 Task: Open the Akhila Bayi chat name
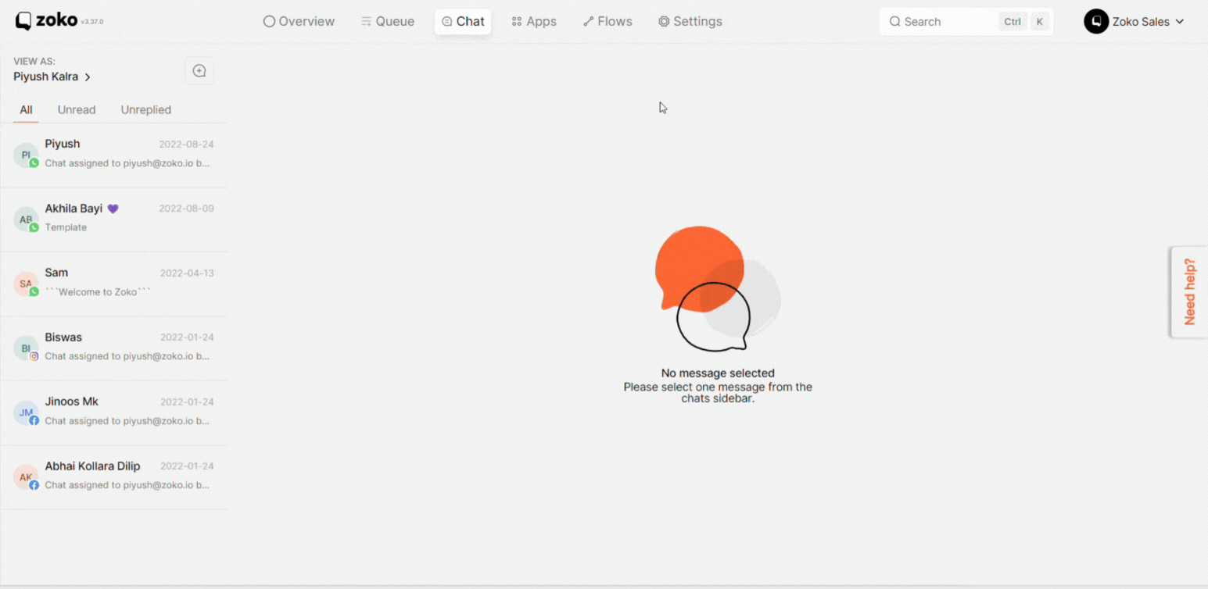click(x=73, y=209)
